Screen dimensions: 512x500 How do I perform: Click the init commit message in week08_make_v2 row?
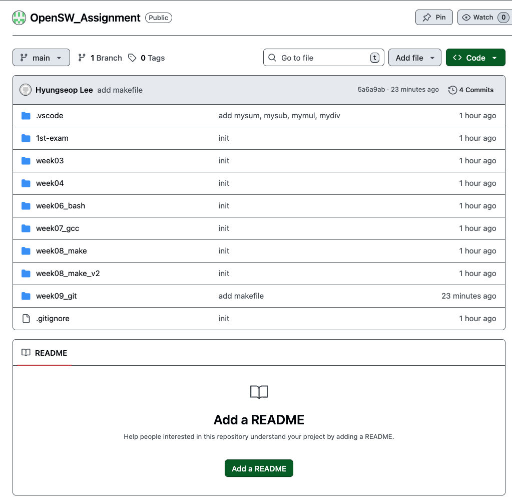coord(224,274)
